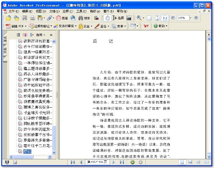The height and width of the screenshot is (169, 215).
Task: Click the Open file folder icon
Action: click(x=9, y=18)
